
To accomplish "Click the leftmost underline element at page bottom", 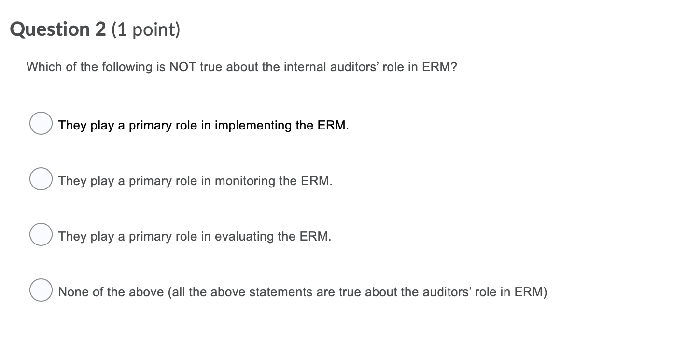I will click(82, 344).
